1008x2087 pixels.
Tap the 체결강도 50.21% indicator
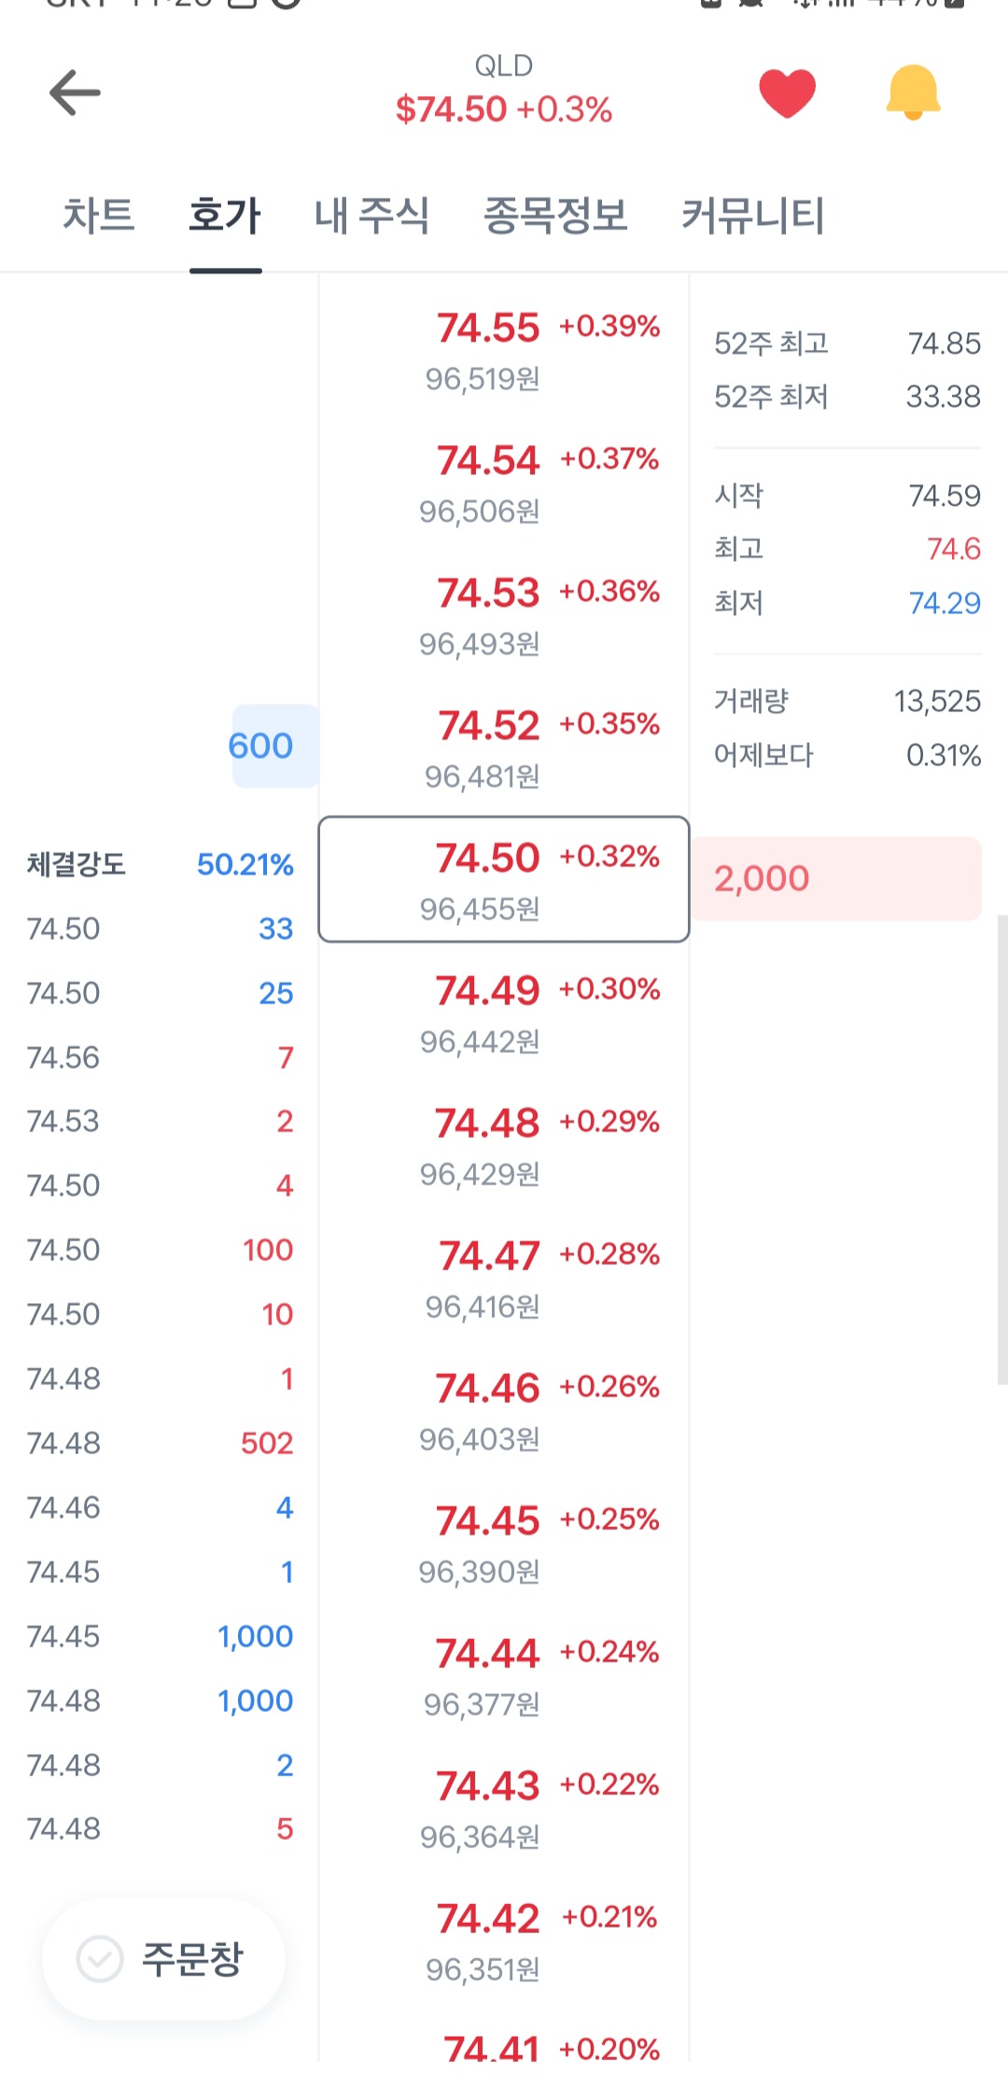click(160, 864)
